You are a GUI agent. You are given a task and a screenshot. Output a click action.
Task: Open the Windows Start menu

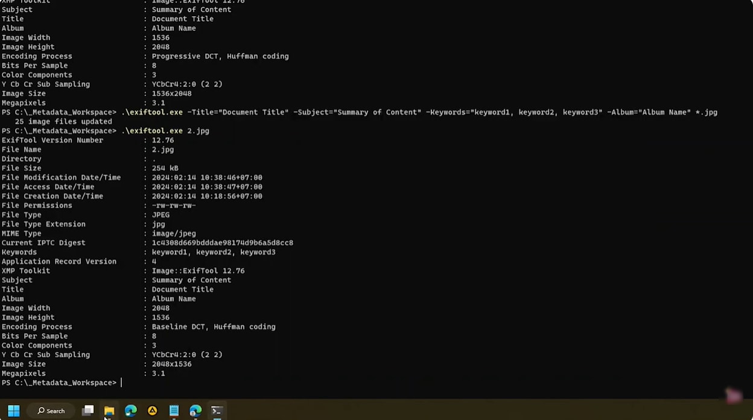(x=13, y=411)
